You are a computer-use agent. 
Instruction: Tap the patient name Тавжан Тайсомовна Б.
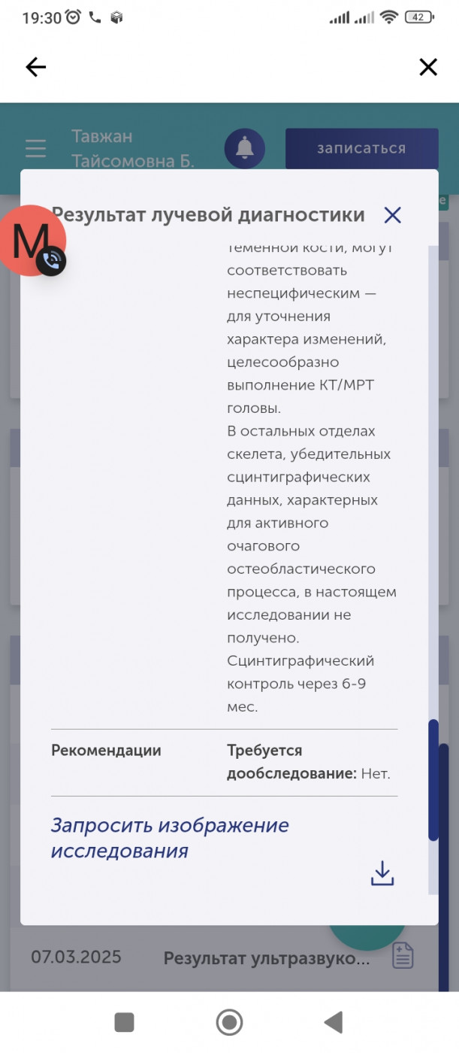tap(133, 148)
